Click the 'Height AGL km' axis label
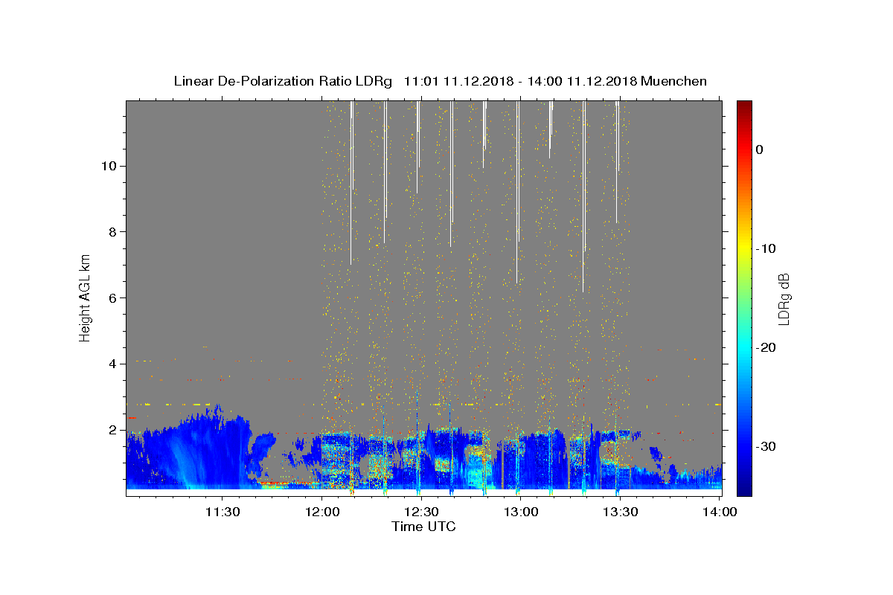The image size is (893, 595). [86, 297]
